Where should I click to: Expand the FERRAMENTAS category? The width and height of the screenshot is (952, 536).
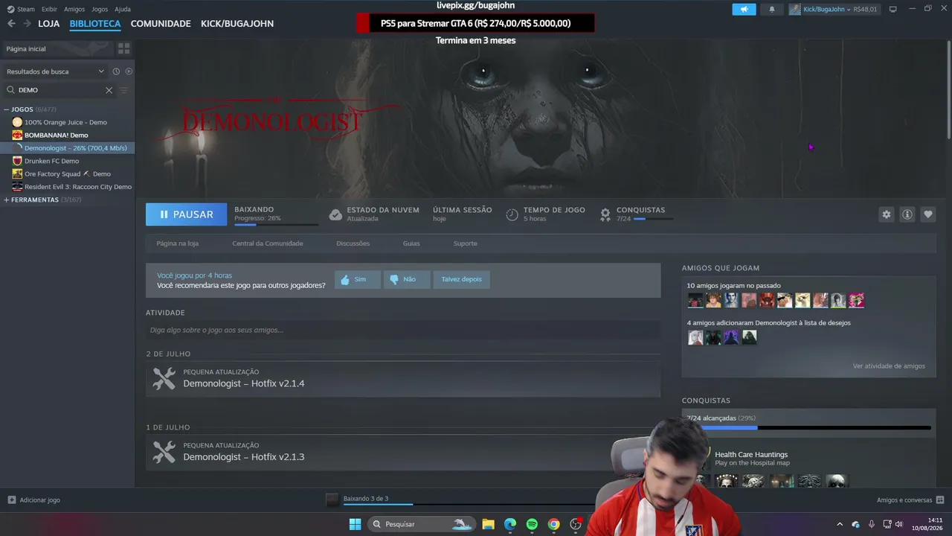click(7, 200)
